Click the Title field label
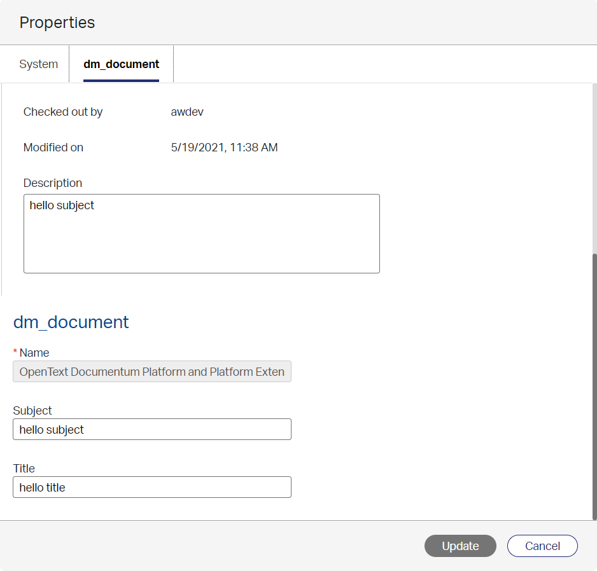This screenshot has height=571, width=597. 24,469
